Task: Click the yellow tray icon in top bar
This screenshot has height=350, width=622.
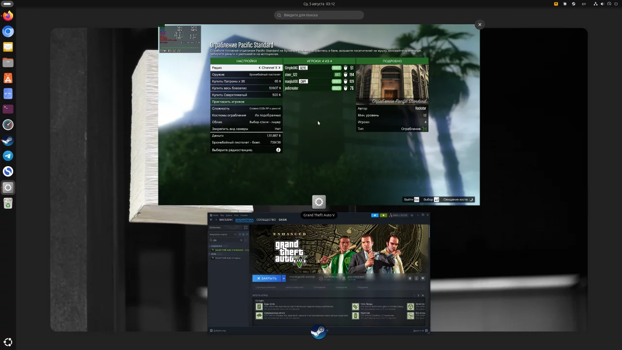Action: click(x=556, y=4)
